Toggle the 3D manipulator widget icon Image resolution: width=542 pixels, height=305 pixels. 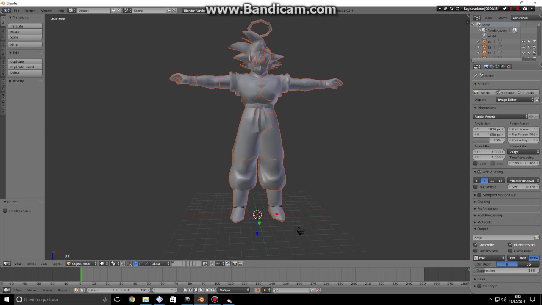pyautogui.click(x=129, y=263)
